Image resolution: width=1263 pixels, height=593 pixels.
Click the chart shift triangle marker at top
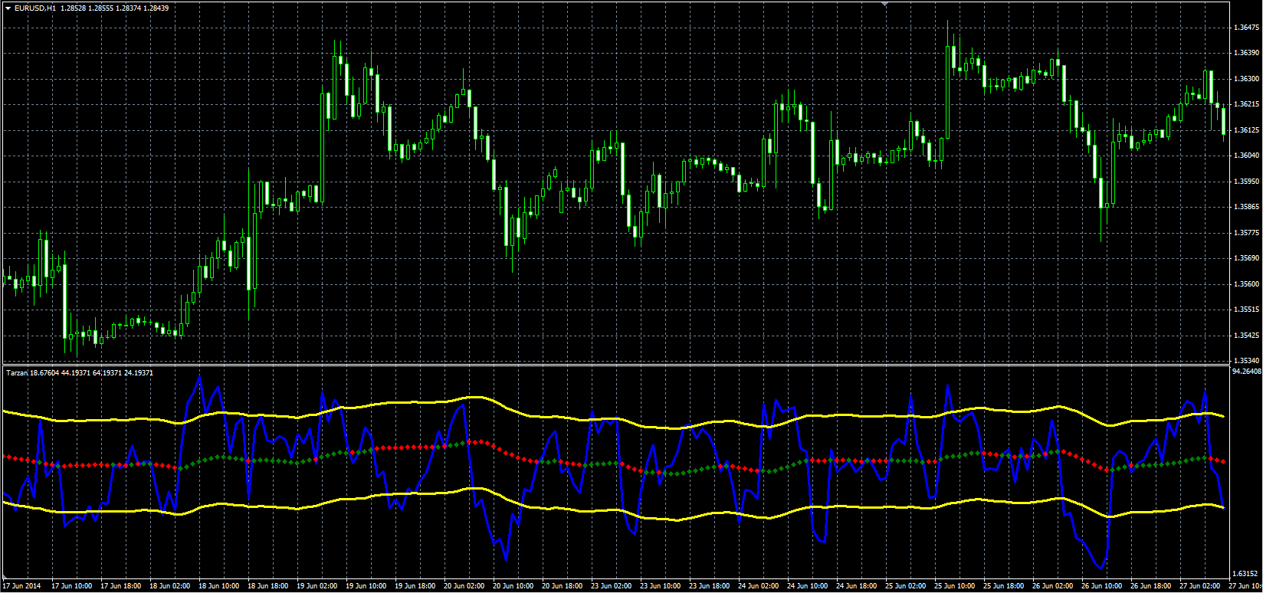pos(885,5)
